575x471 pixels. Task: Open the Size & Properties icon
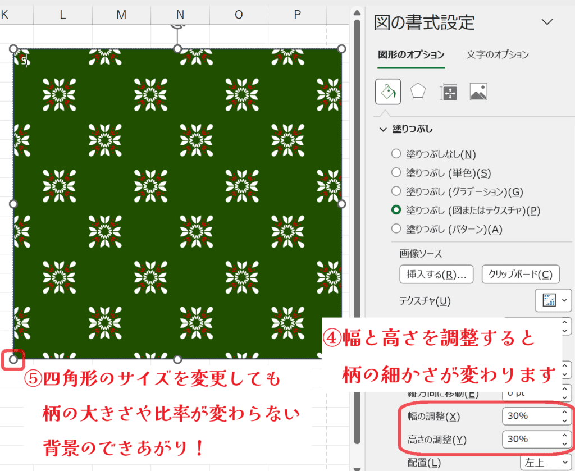click(449, 92)
